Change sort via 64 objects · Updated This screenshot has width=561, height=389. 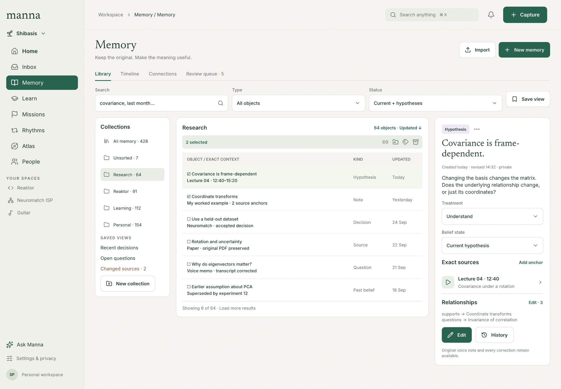(x=398, y=128)
